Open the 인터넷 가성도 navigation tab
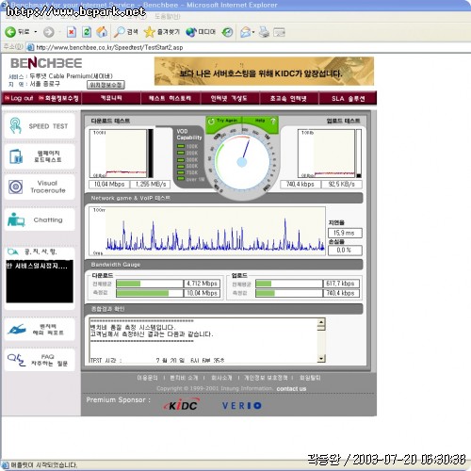This screenshot has height=471, width=471. (x=229, y=98)
